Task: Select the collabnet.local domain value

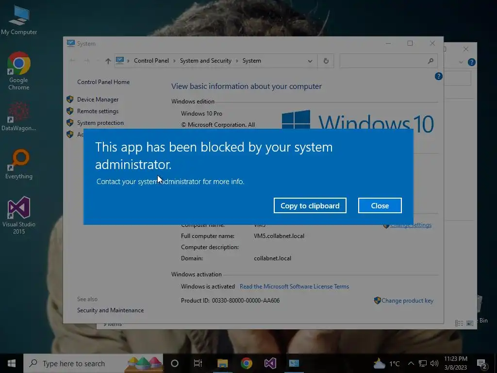Action: click(x=272, y=258)
